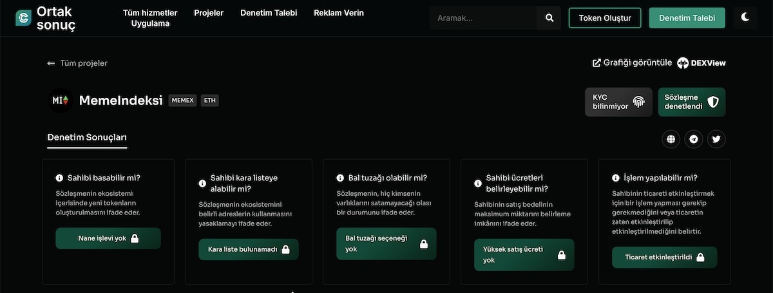Click the Nane işlevi yok button
Image resolution: width=773 pixels, height=293 pixels.
point(108,238)
